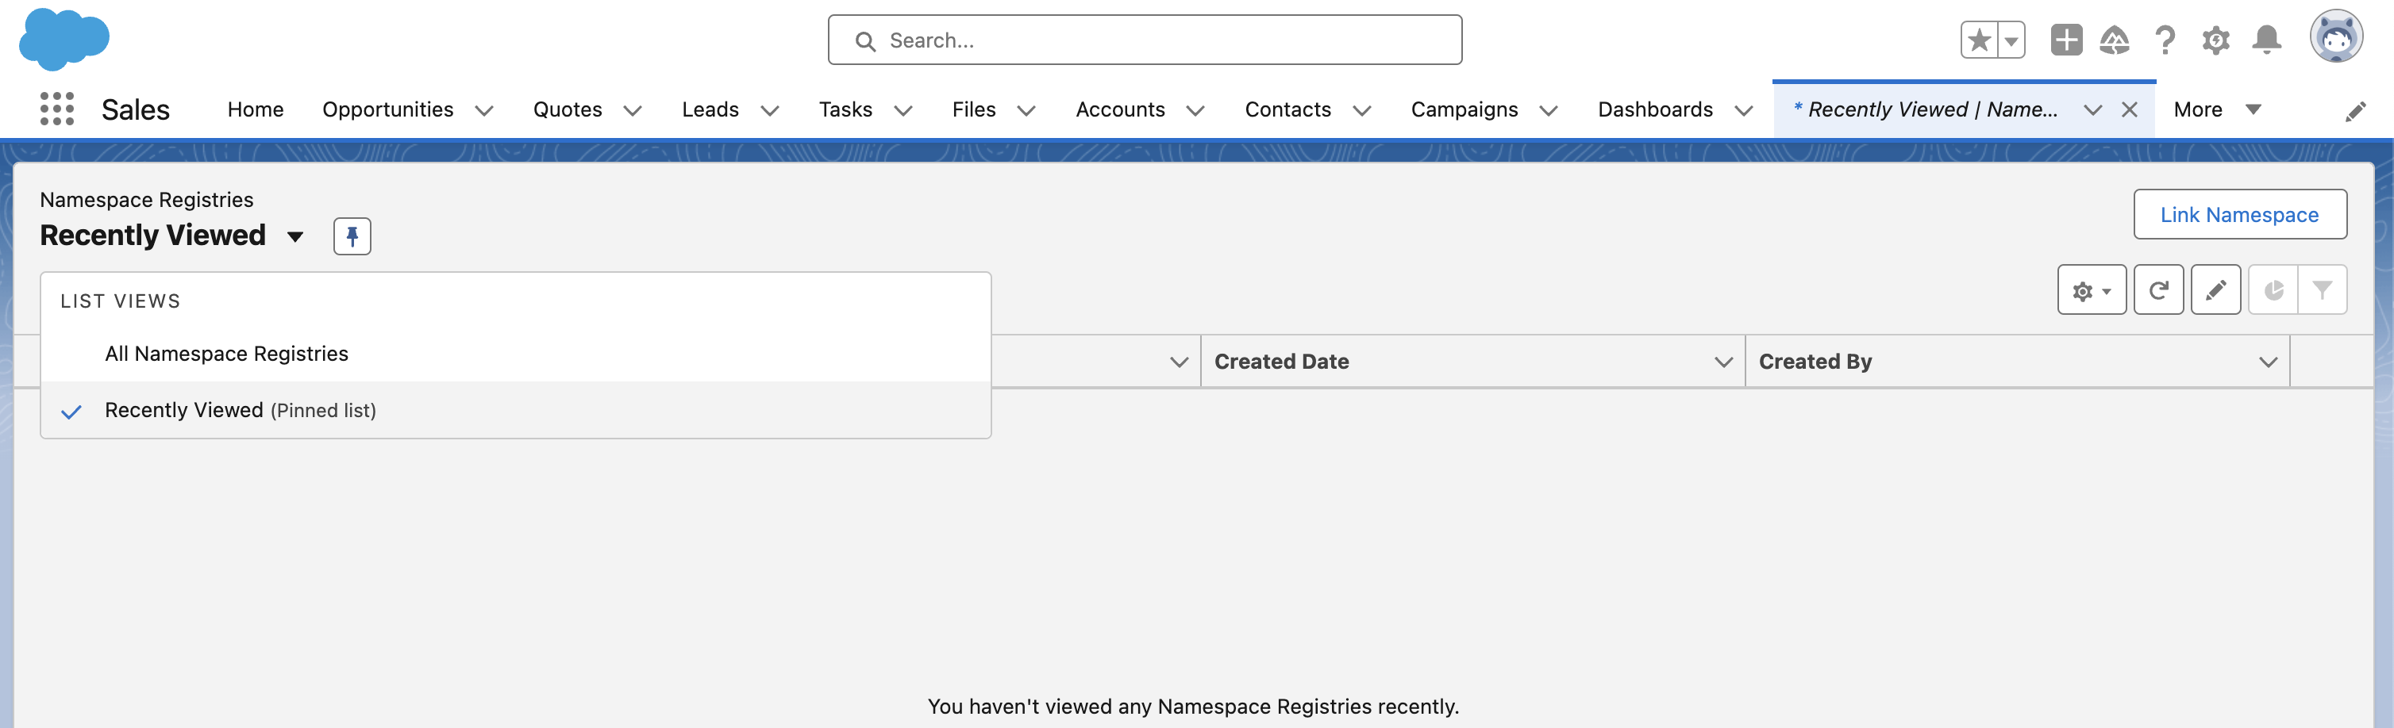
Task: Open first column actions chevron
Action: click(1179, 362)
